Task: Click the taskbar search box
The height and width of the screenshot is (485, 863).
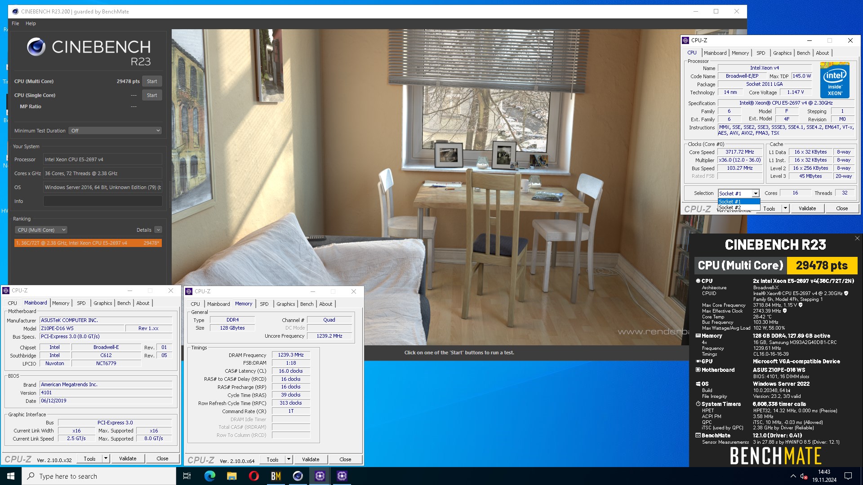Action: 99,476
